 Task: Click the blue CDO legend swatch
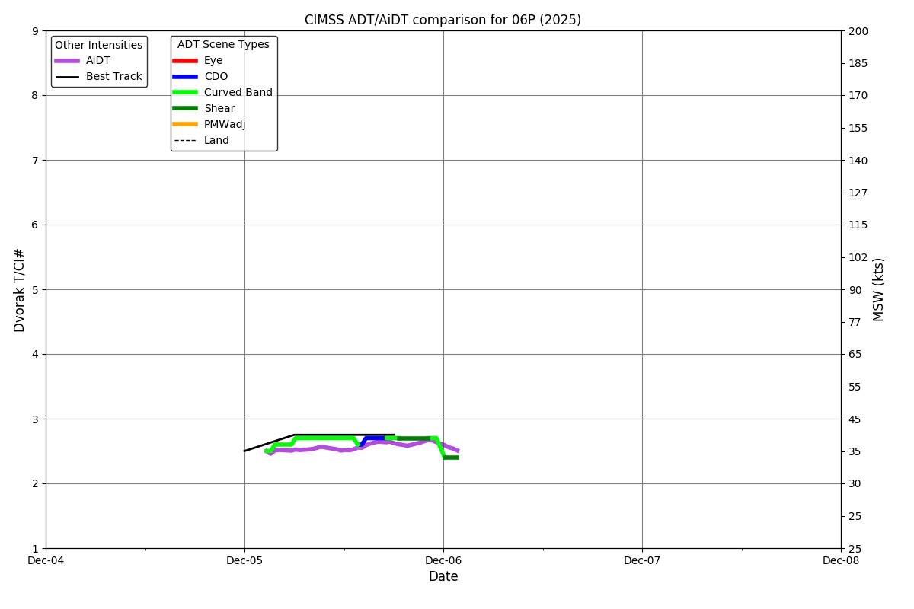pos(185,77)
